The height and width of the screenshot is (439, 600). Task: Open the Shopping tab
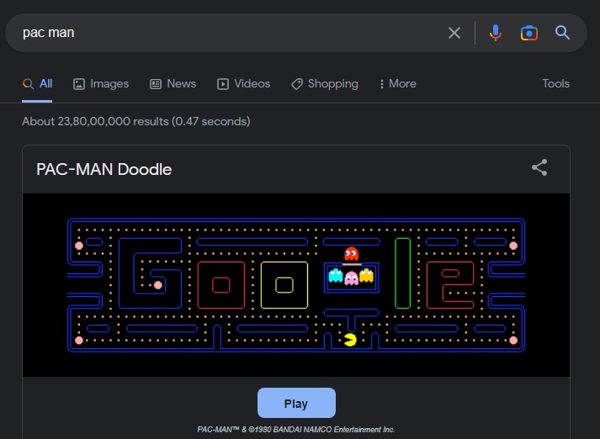(x=325, y=84)
